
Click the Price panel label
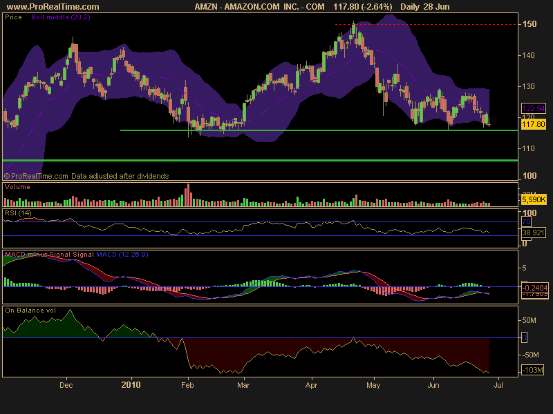[x=13, y=17]
